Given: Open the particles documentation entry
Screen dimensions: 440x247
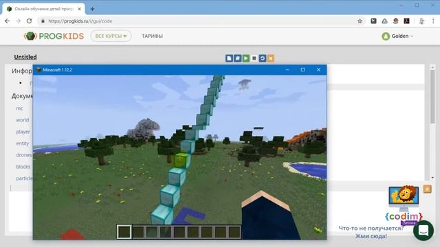Looking at the screenshot, I should 24,178.
